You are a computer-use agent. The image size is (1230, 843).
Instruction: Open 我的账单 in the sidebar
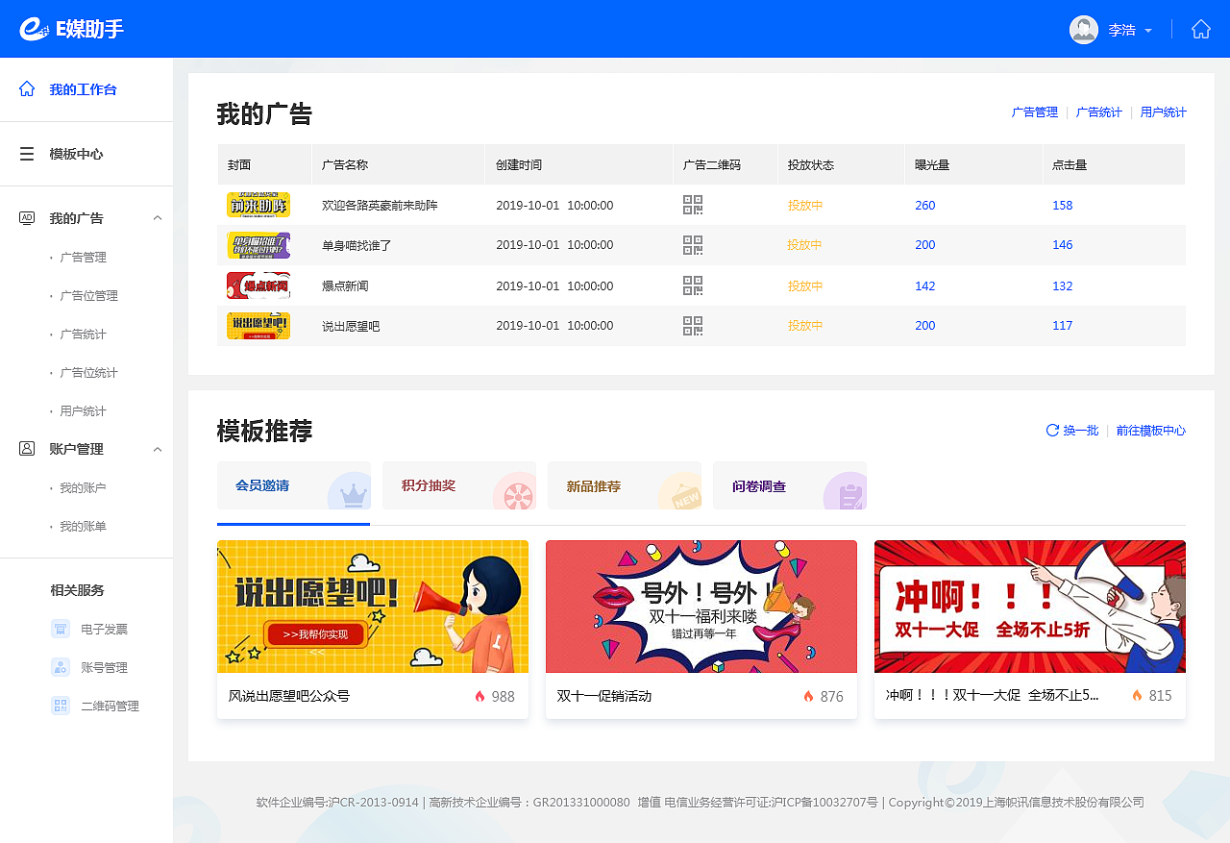[83, 527]
